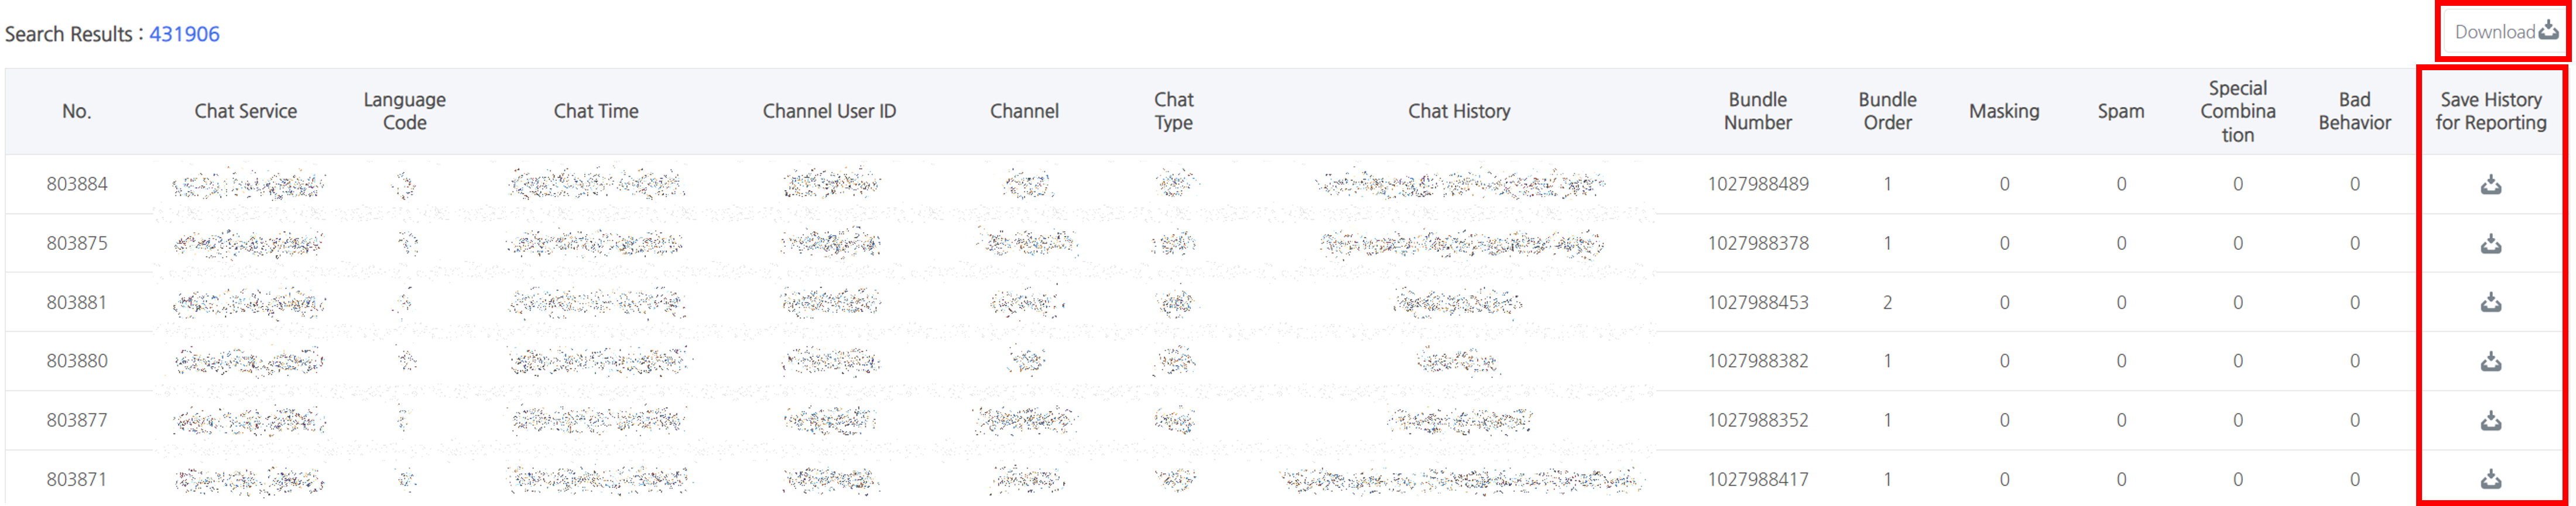
Task: Click the Special Combination column header
Action: (2237, 111)
